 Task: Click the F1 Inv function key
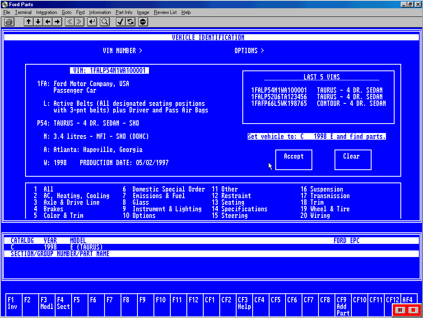[14, 305]
